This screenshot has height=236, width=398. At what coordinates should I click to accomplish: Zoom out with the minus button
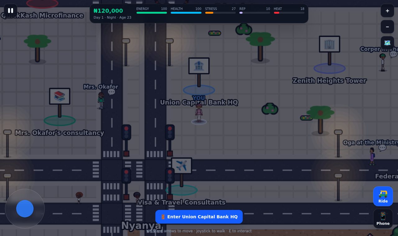387,27
